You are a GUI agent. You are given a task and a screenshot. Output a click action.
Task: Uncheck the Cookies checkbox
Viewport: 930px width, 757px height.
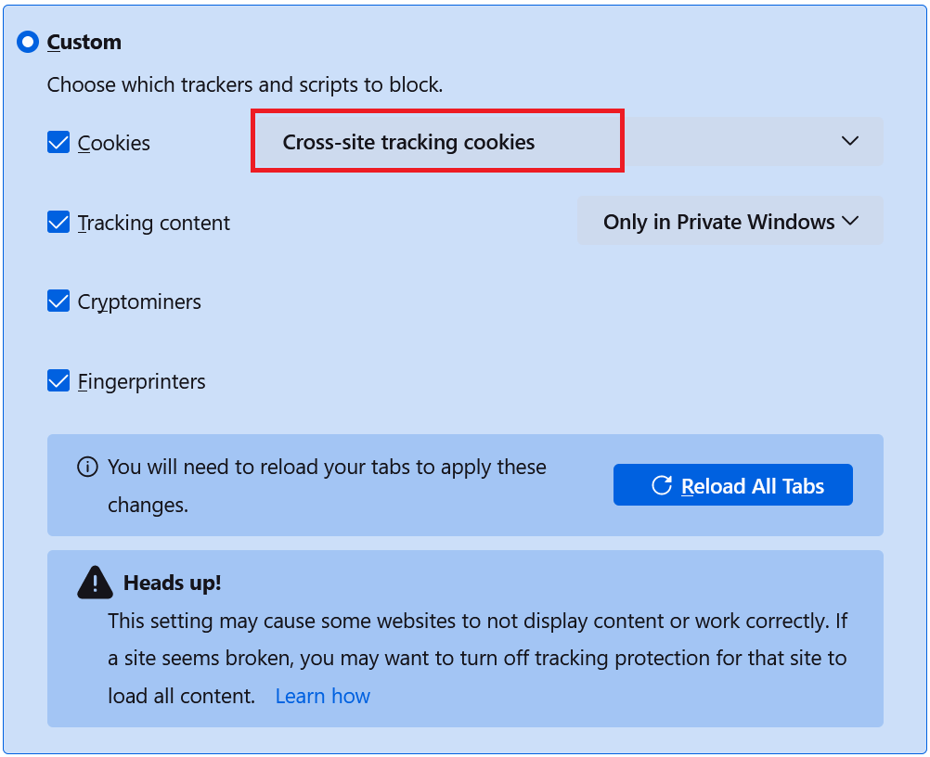pos(58,142)
